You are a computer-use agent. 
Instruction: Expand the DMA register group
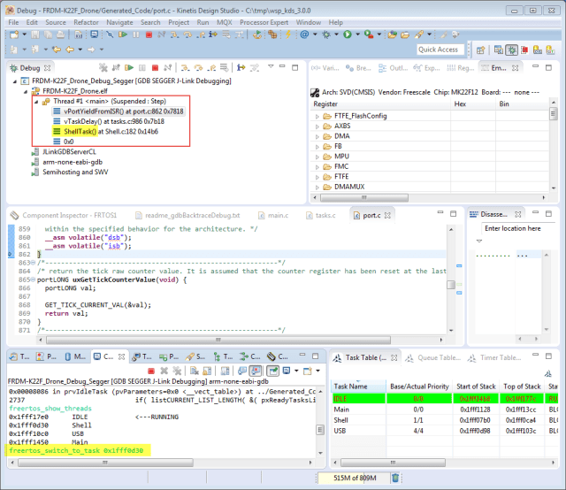click(x=319, y=138)
